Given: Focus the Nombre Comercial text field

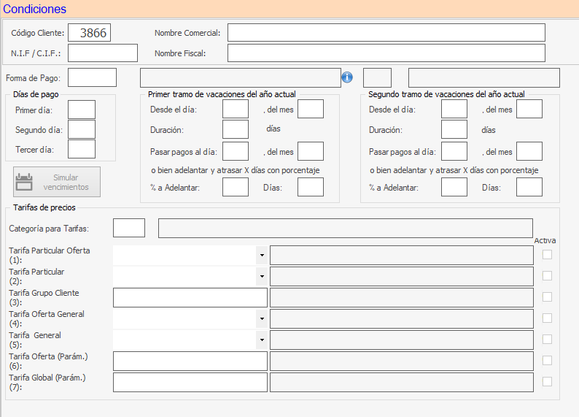Looking at the screenshot, I should pos(386,33).
